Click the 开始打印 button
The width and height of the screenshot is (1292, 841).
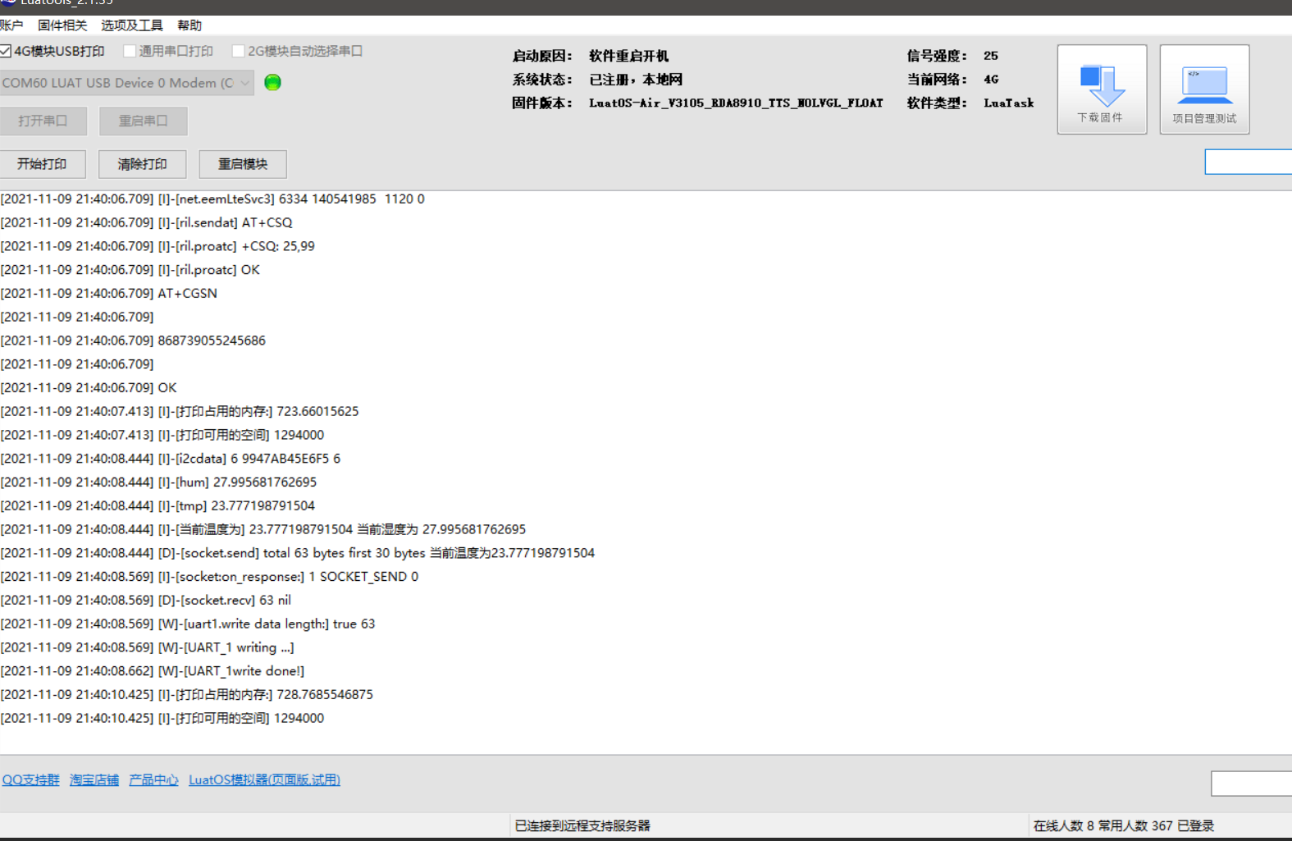pos(43,164)
